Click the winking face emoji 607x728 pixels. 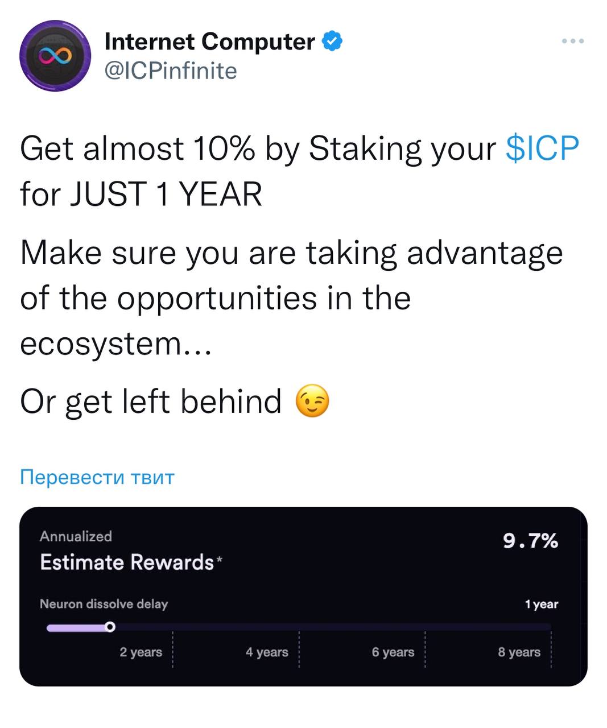coord(312,402)
